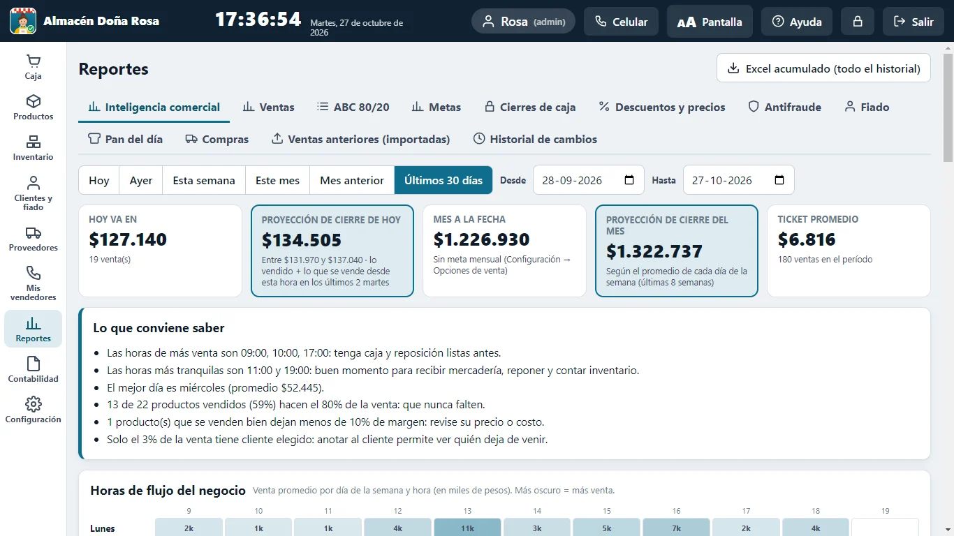This screenshot has height=536, width=954.
Task: Open Compras tab
Action: pyautogui.click(x=217, y=140)
